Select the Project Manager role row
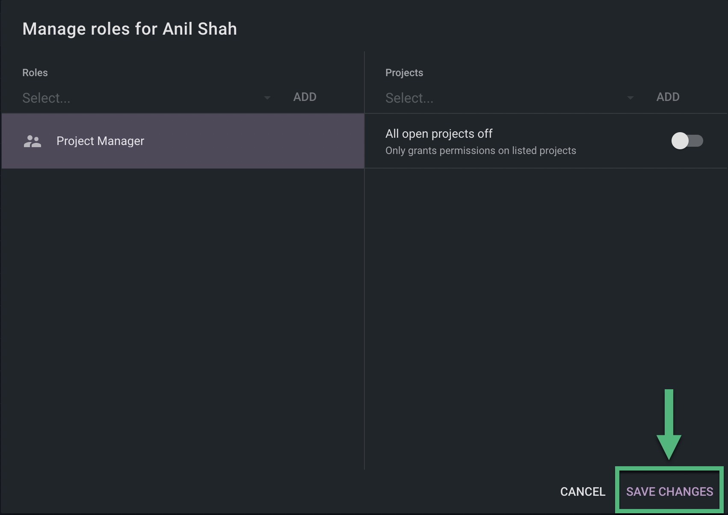This screenshot has height=515, width=728. pyautogui.click(x=183, y=141)
